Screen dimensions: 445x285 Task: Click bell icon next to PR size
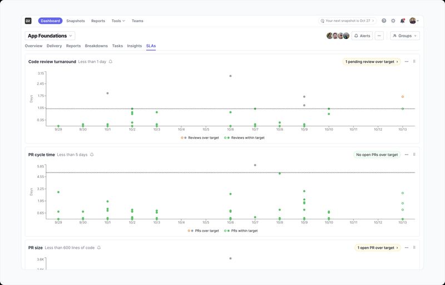pyautogui.click(x=99, y=248)
